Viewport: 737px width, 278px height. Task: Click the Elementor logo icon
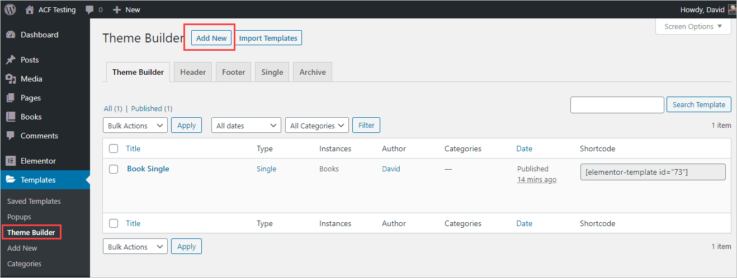[11, 161]
